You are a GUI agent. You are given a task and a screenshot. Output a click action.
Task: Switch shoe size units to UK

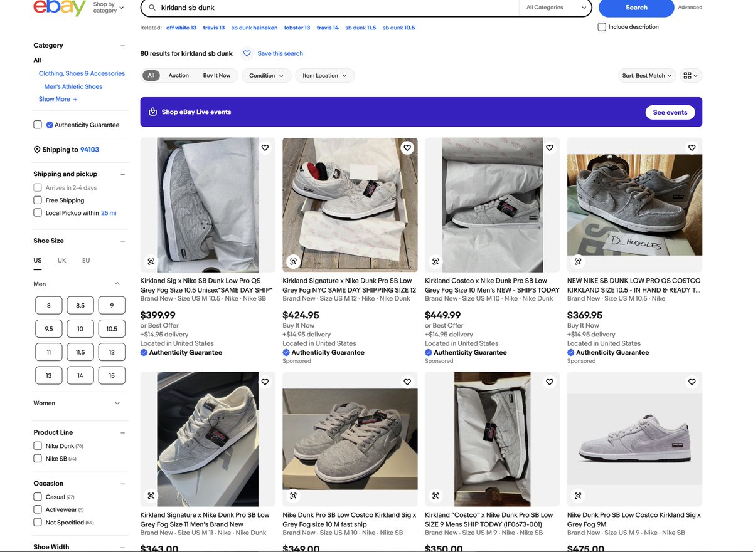tap(62, 261)
